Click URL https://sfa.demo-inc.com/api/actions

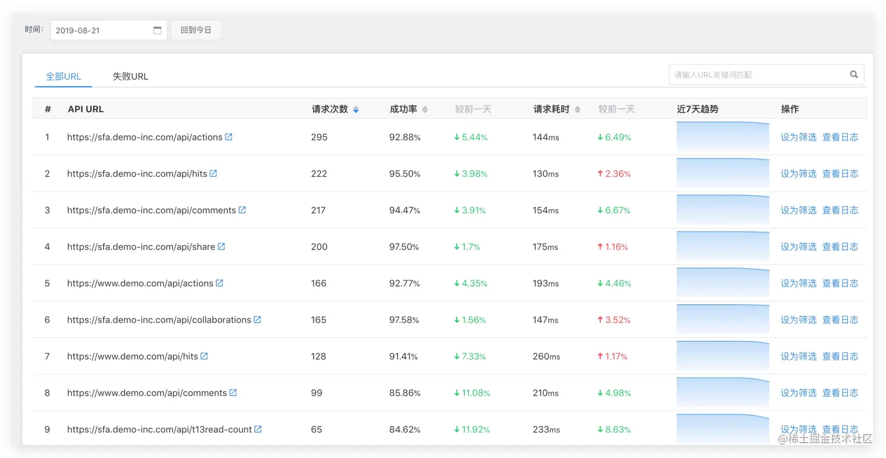[145, 137]
